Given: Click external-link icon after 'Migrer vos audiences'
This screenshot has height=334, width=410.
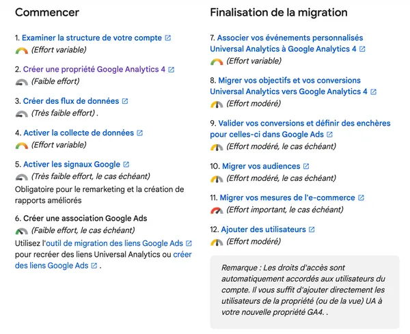Looking at the screenshot, I should (306, 166).
